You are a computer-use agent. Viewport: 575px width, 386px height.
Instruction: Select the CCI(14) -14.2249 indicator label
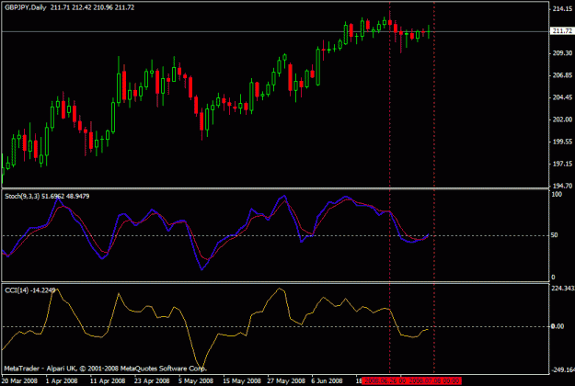[x=30, y=290]
